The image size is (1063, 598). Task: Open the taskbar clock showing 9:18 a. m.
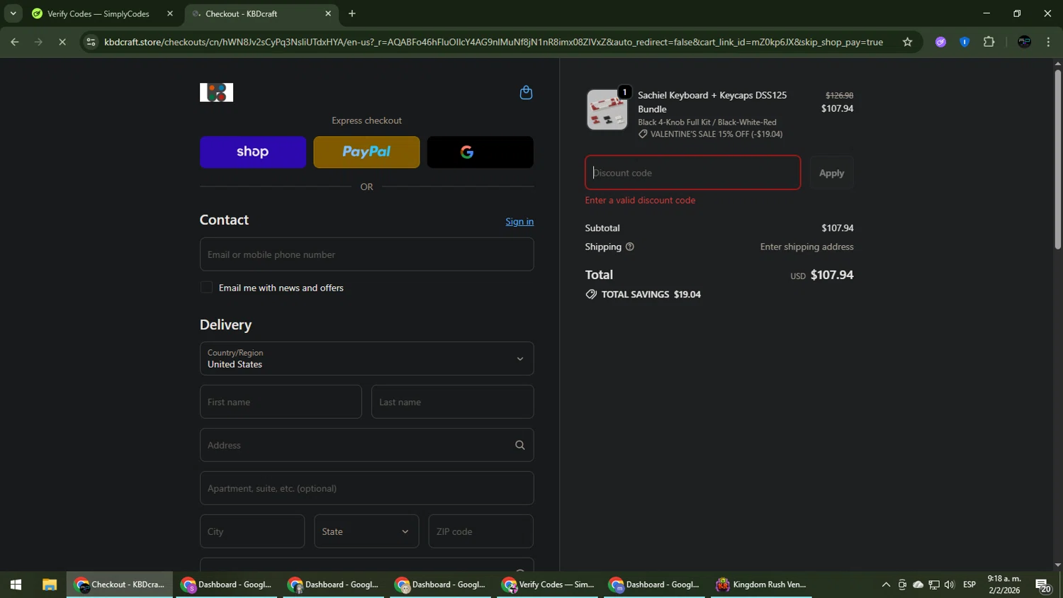tap(1004, 585)
